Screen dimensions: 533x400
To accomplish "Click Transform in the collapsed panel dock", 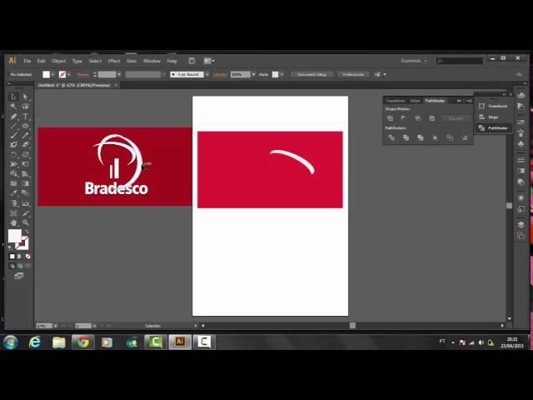I will 493,106.
